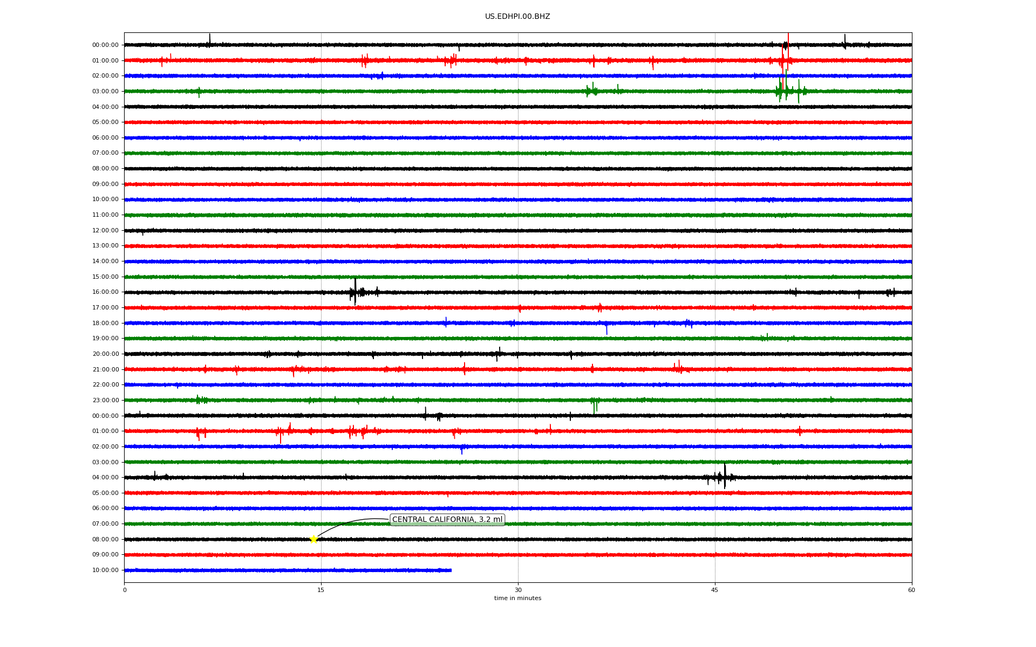
Task: Click the 16:00:00 row time label
Action: (x=105, y=292)
